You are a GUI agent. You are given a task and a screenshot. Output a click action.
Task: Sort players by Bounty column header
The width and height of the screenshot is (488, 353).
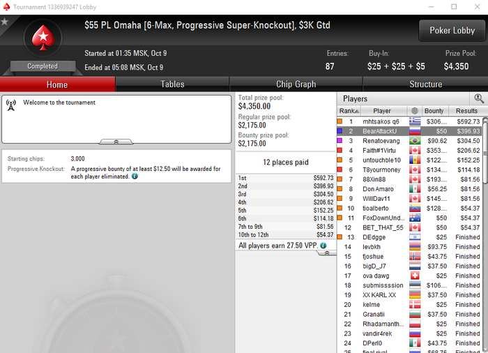pos(434,111)
